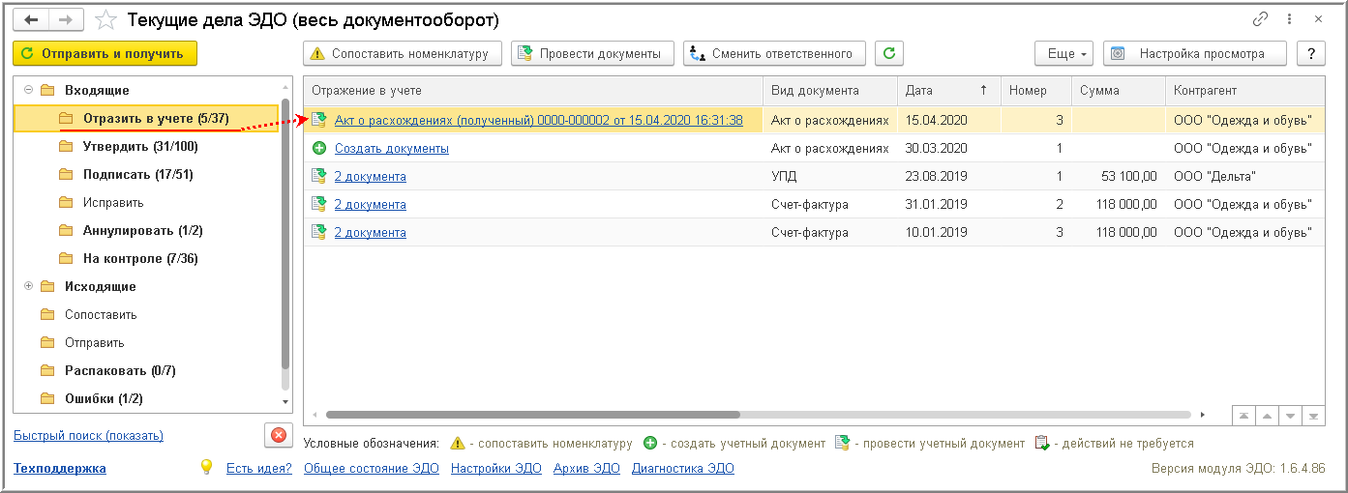Click the lightbulb idea icon
Image resolution: width=1348 pixels, height=493 pixels.
[x=205, y=467]
